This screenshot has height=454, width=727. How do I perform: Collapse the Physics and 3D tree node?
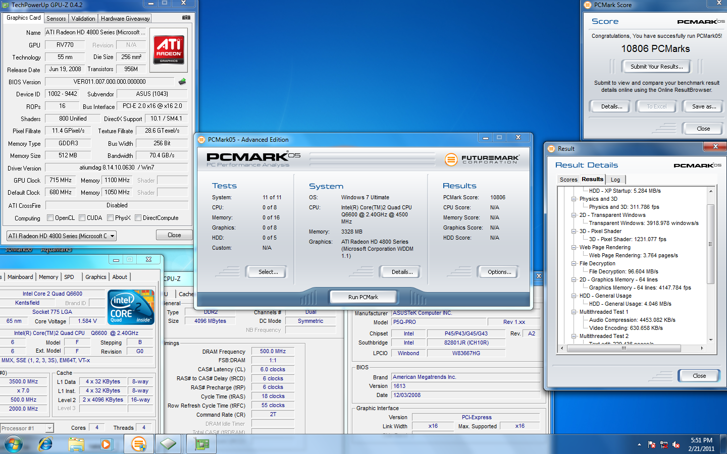(574, 199)
